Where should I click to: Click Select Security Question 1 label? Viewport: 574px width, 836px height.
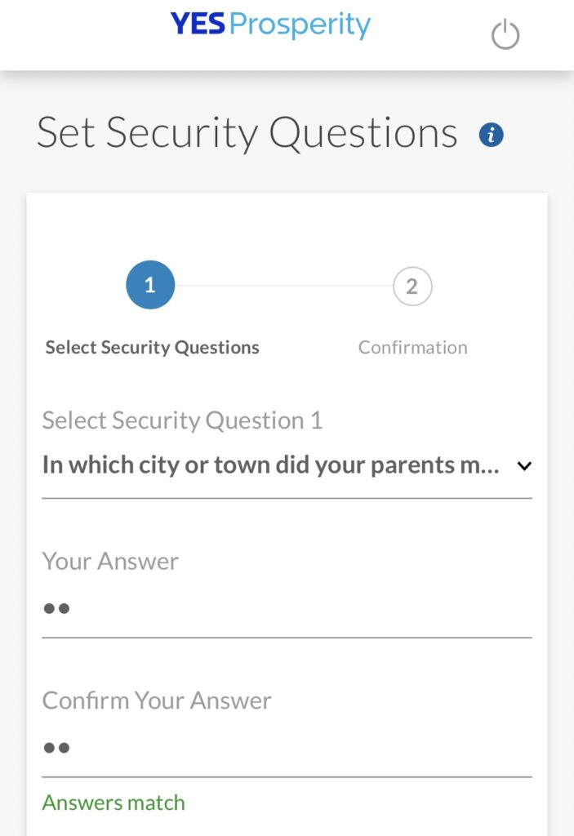(x=182, y=420)
